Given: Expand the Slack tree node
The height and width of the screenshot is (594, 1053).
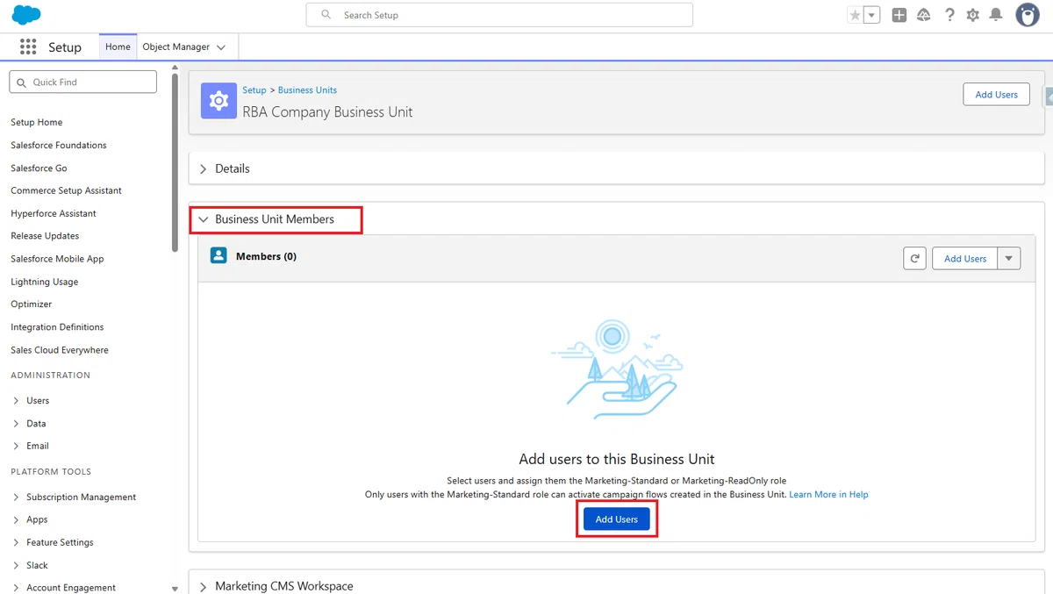Looking at the screenshot, I should 17,566.
